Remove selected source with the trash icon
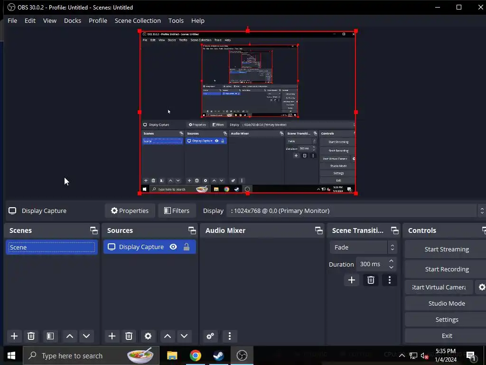 (129, 336)
